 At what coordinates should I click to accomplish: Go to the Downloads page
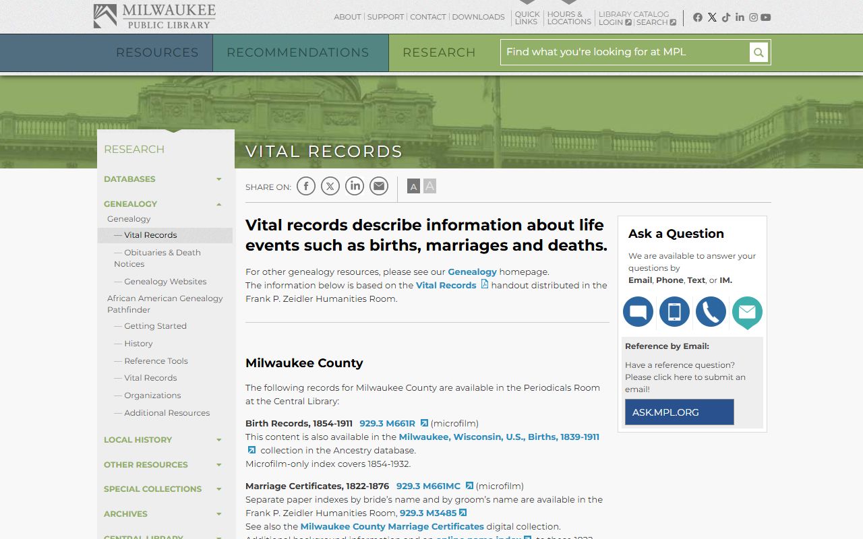coord(478,17)
